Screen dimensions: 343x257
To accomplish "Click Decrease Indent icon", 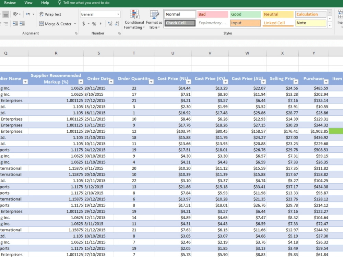I will 15,24.
